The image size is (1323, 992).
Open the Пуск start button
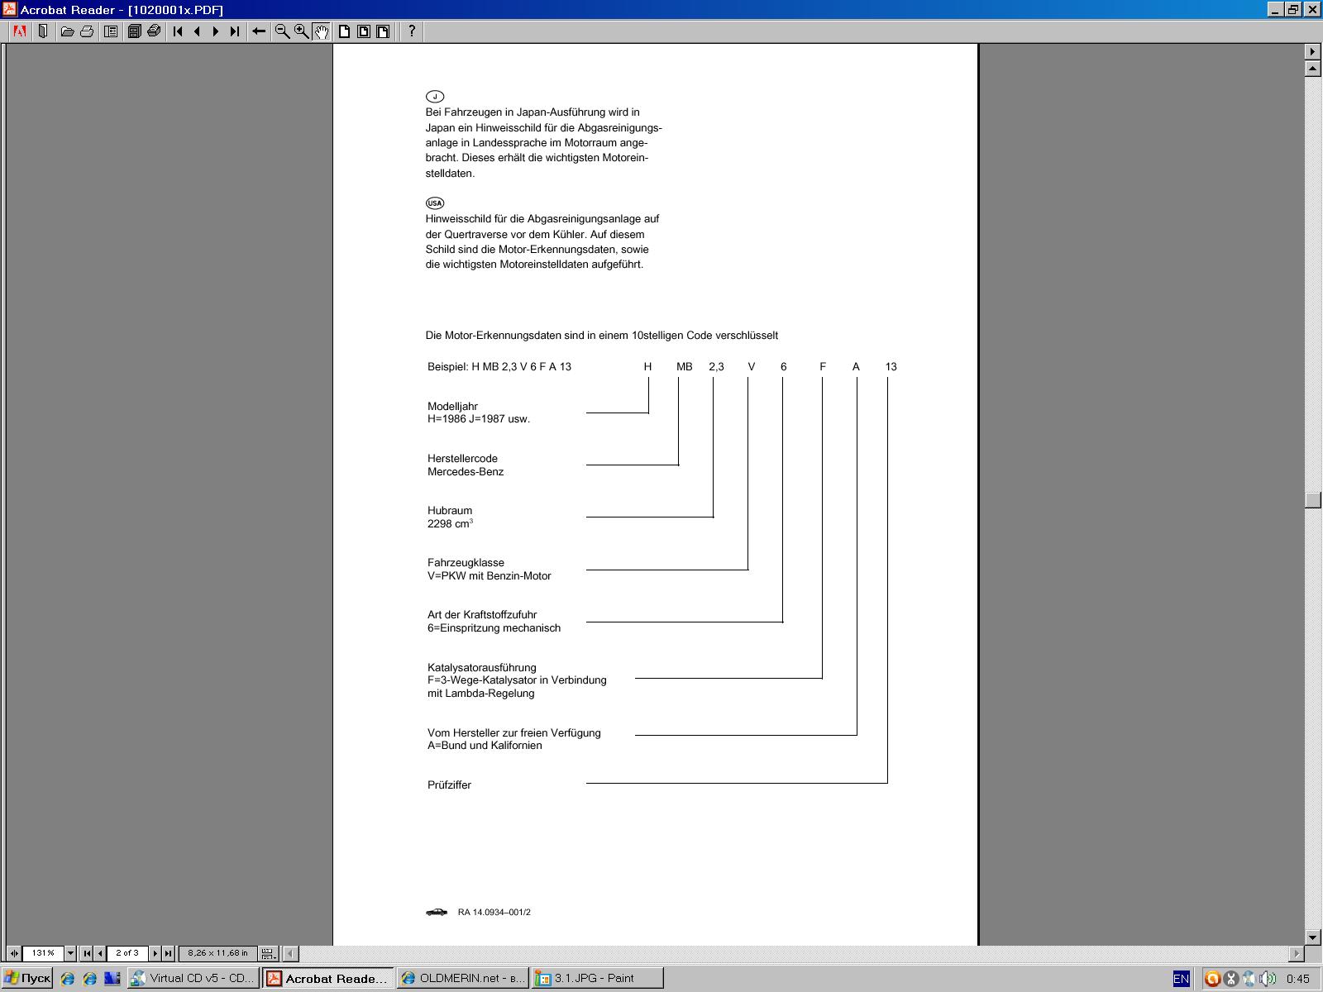[x=27, y=979]
